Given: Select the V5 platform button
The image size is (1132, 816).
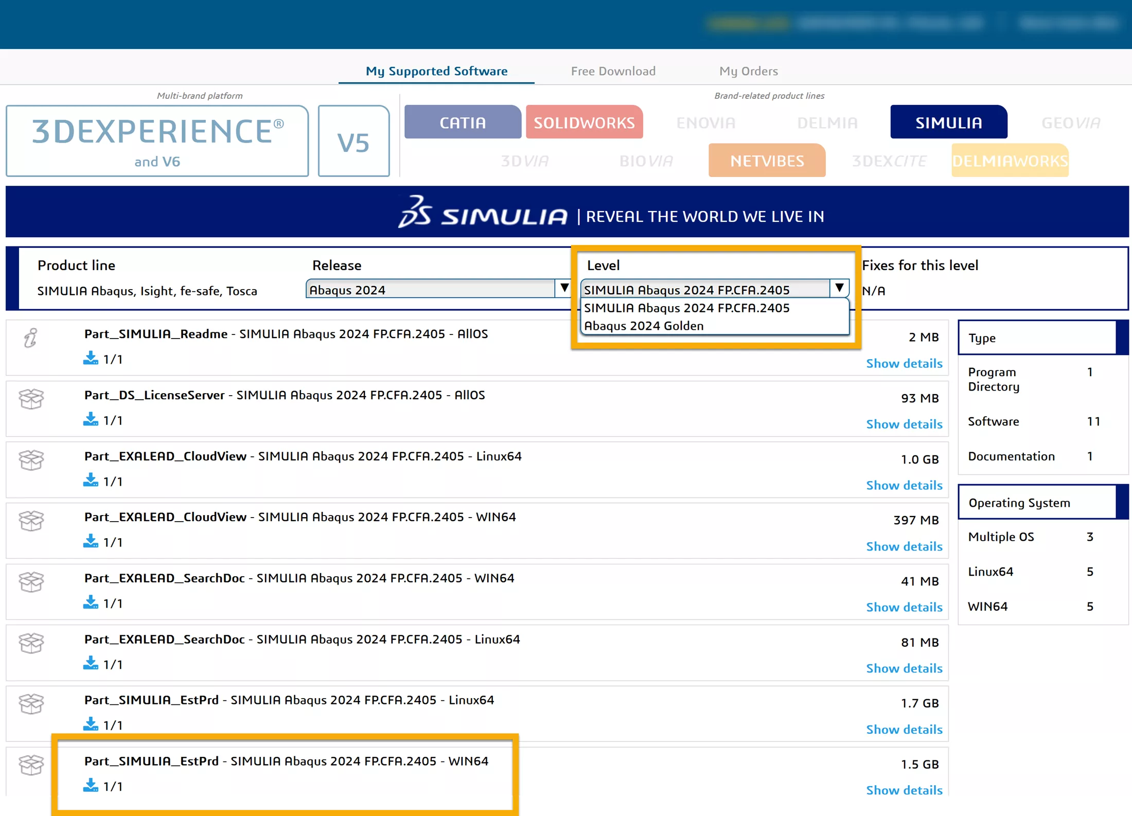Looking at the screenshot, I should 353,141.
